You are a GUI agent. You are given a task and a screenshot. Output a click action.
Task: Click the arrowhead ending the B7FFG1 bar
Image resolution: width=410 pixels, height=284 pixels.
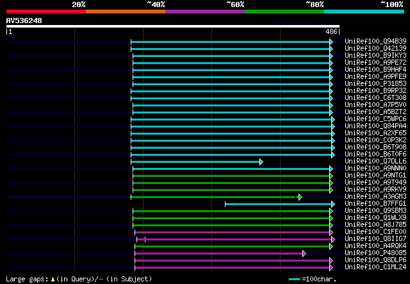click(333, 204)
